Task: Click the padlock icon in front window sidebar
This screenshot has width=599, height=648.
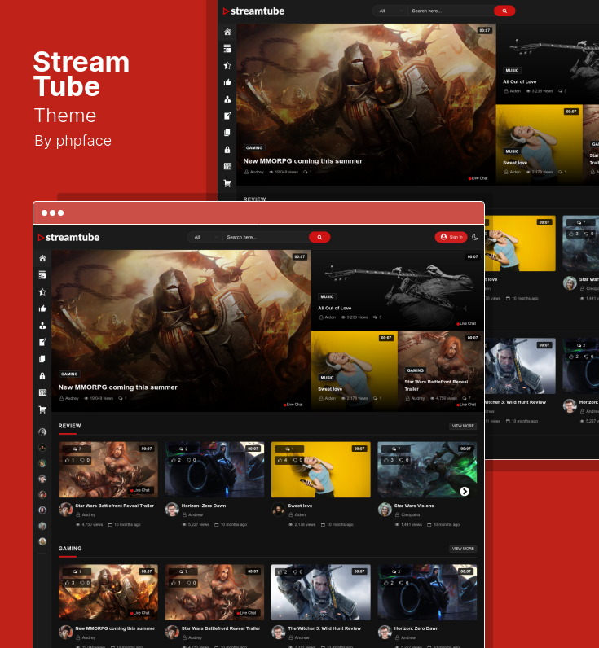Action: pyautogui.click(x=42, y=376)
